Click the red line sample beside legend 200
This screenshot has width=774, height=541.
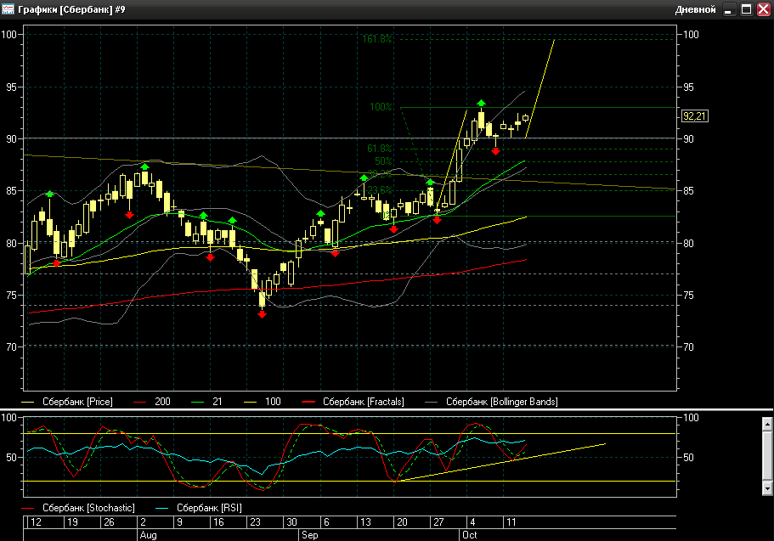(x=139, y=403)
